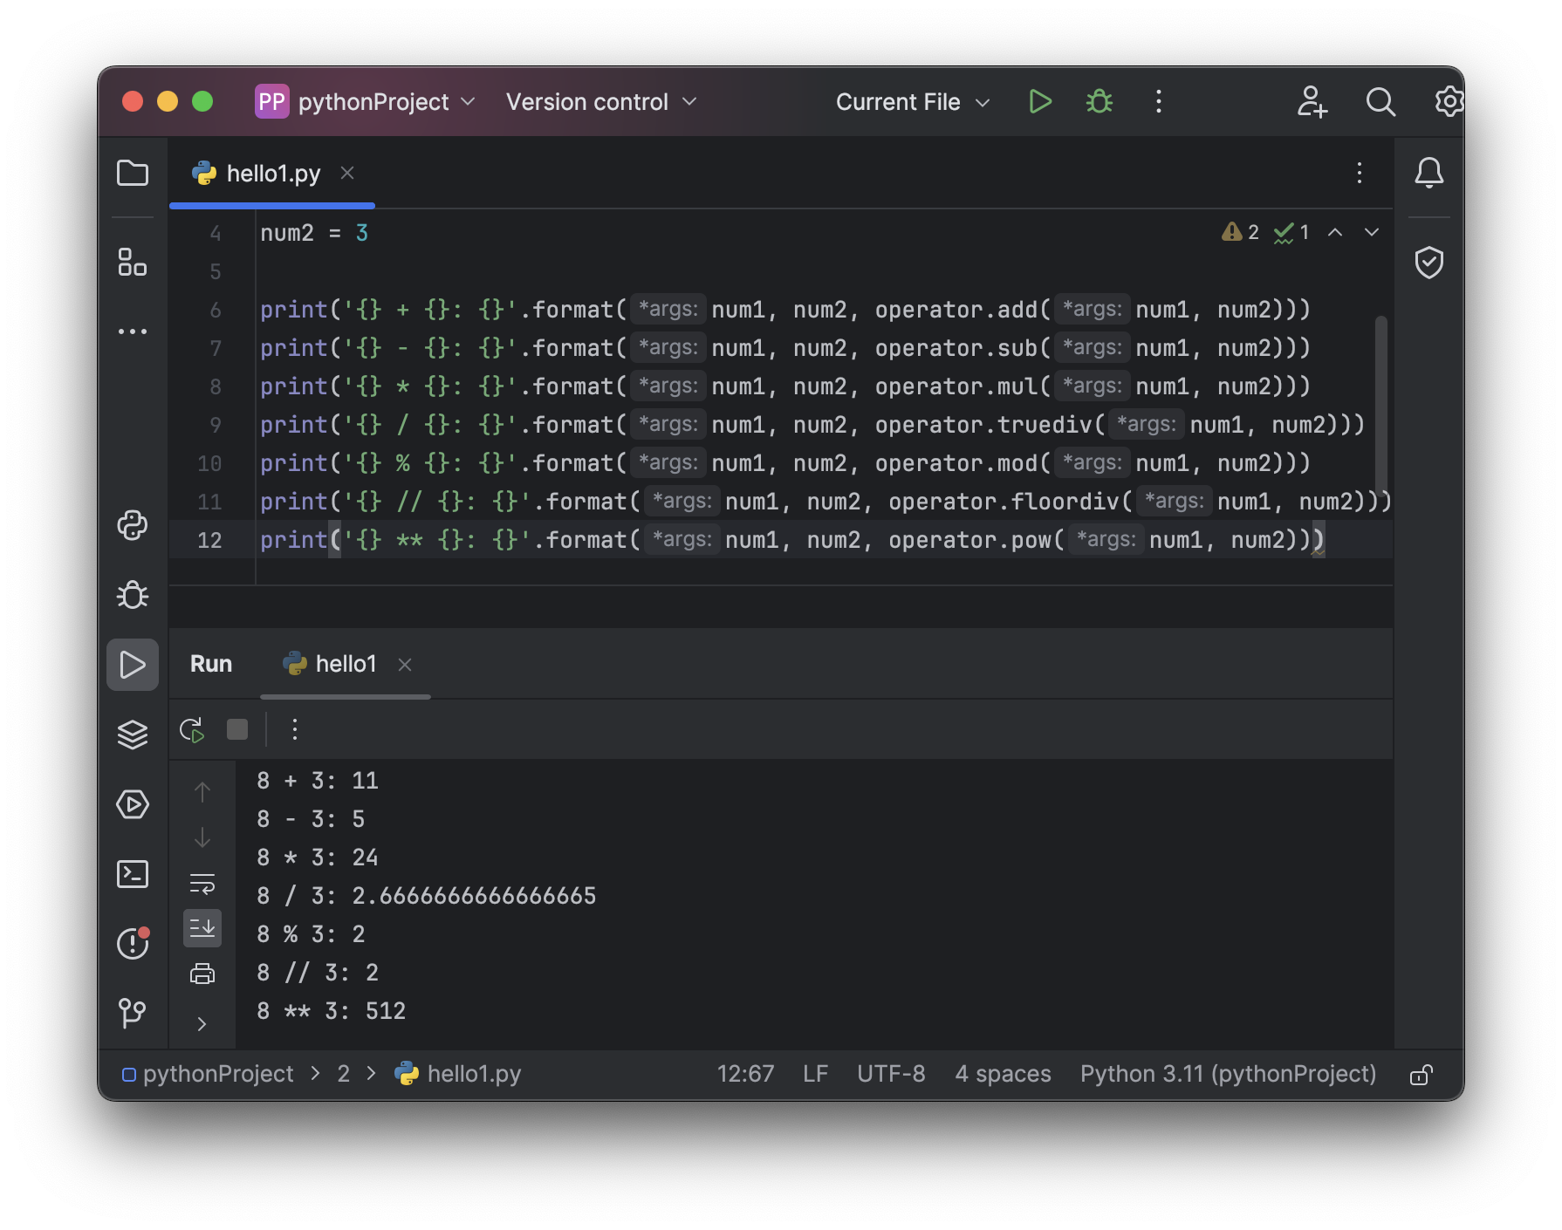The width and height of the screenshot is (1562, 1230).
Task: Close the hello1 run tab
Action: 405,665
